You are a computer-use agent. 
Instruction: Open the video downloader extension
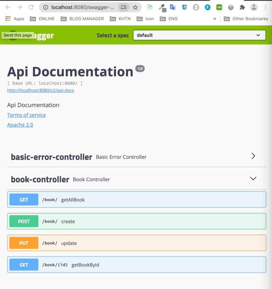tap(207, 7)
